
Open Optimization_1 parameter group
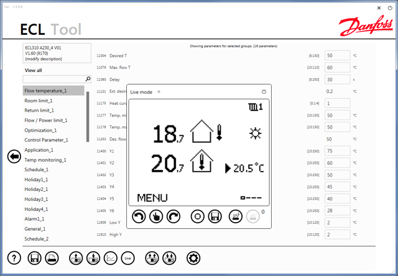(x=40, y=130)
